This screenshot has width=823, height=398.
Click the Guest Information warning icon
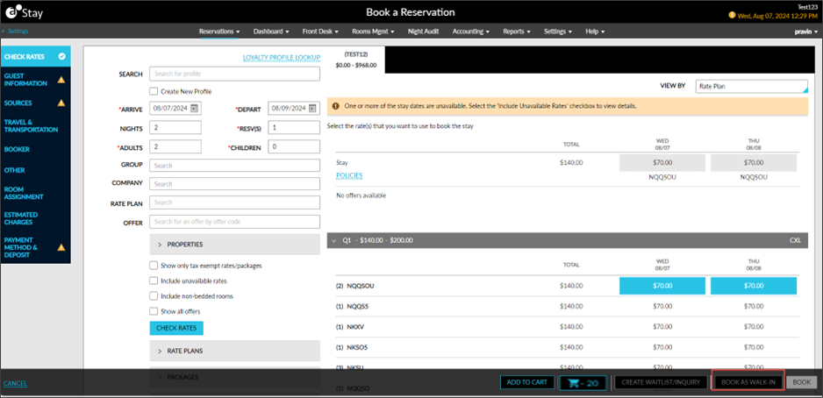[x=61, y=80]
